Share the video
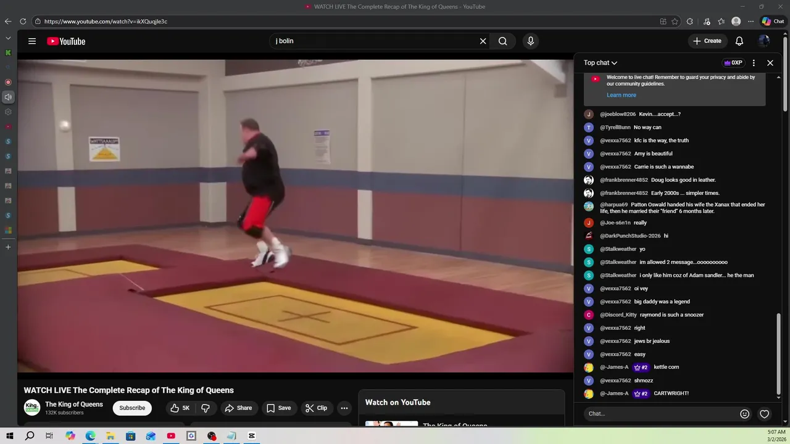Image resolution: width=790 pixels, height=444 pixels. [x=238, y=408]
